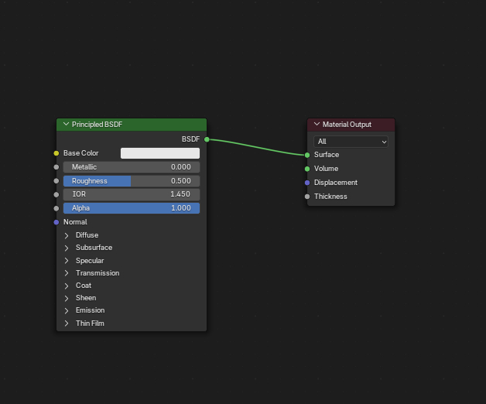Click the Volume input socket

[x=307, y=169]
